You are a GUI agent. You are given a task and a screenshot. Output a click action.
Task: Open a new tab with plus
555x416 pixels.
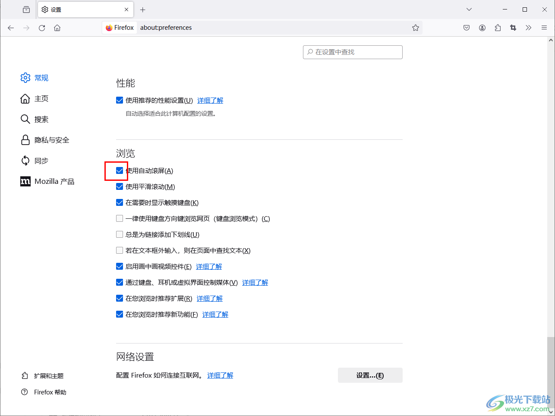(143, 9)
